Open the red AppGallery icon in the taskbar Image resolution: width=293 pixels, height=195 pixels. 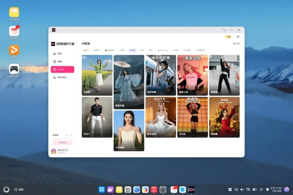point(154,190)
